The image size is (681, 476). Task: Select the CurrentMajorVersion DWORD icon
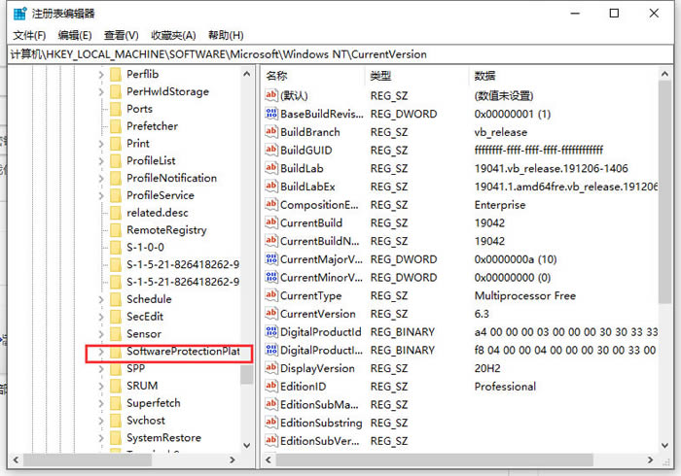(271, 259)
